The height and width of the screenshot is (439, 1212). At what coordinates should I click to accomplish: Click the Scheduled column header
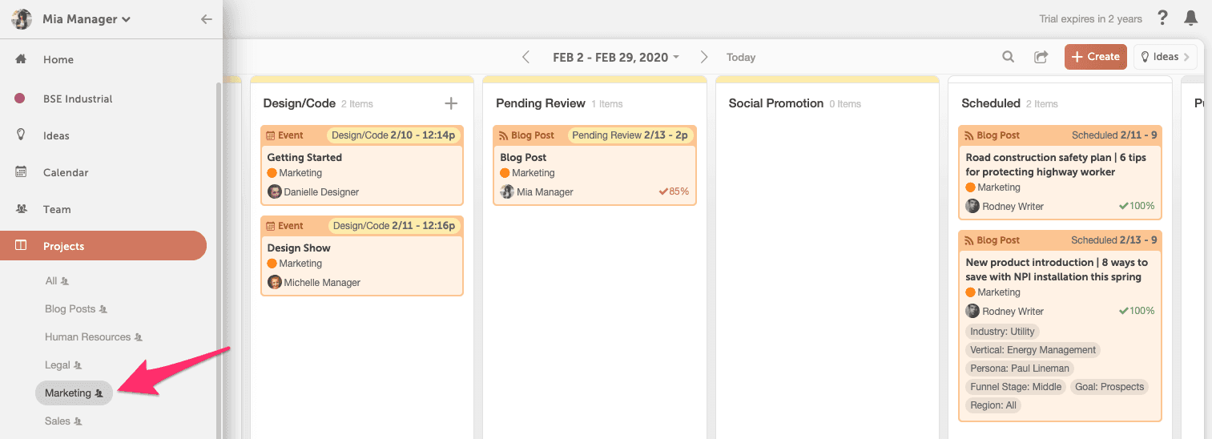click(x=991, y=103)
